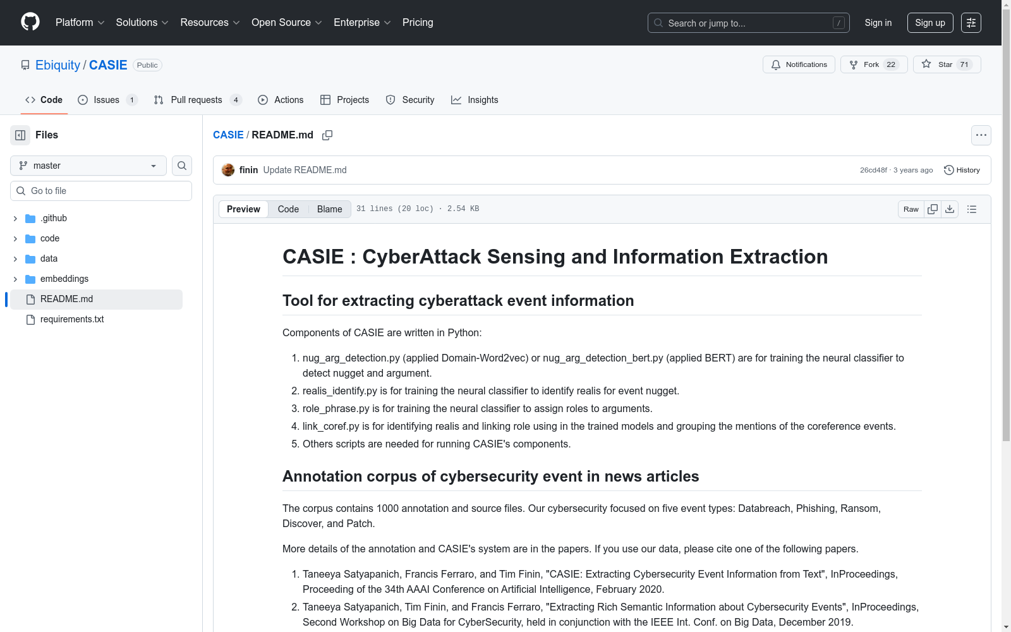Open the more file actions menu
1011x632 pixels.
981,135
